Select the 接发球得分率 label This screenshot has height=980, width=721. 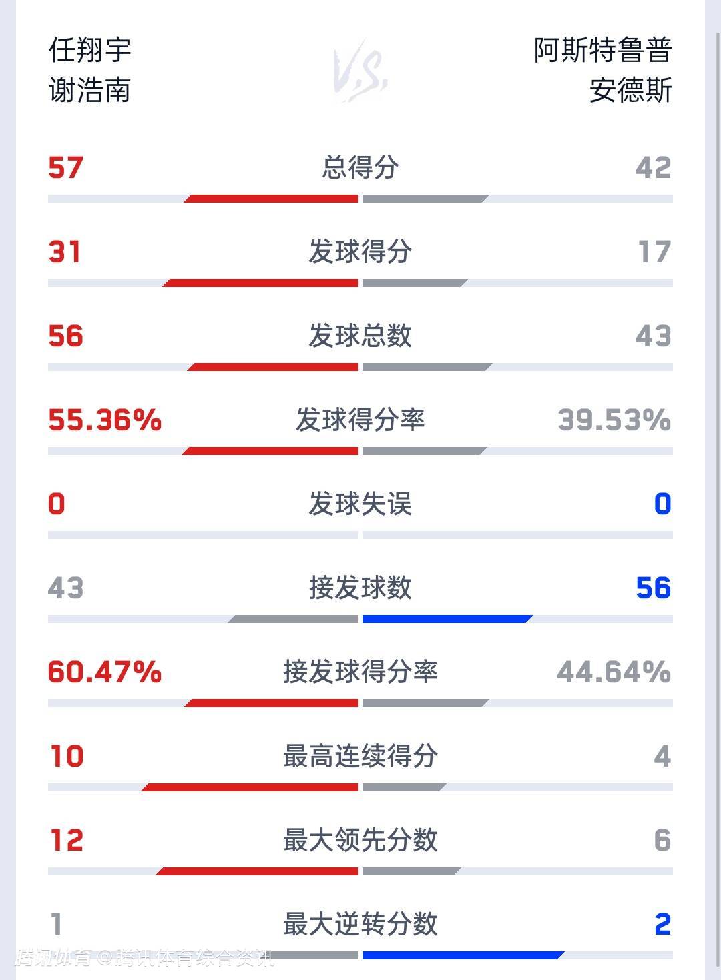pos(360,672)
